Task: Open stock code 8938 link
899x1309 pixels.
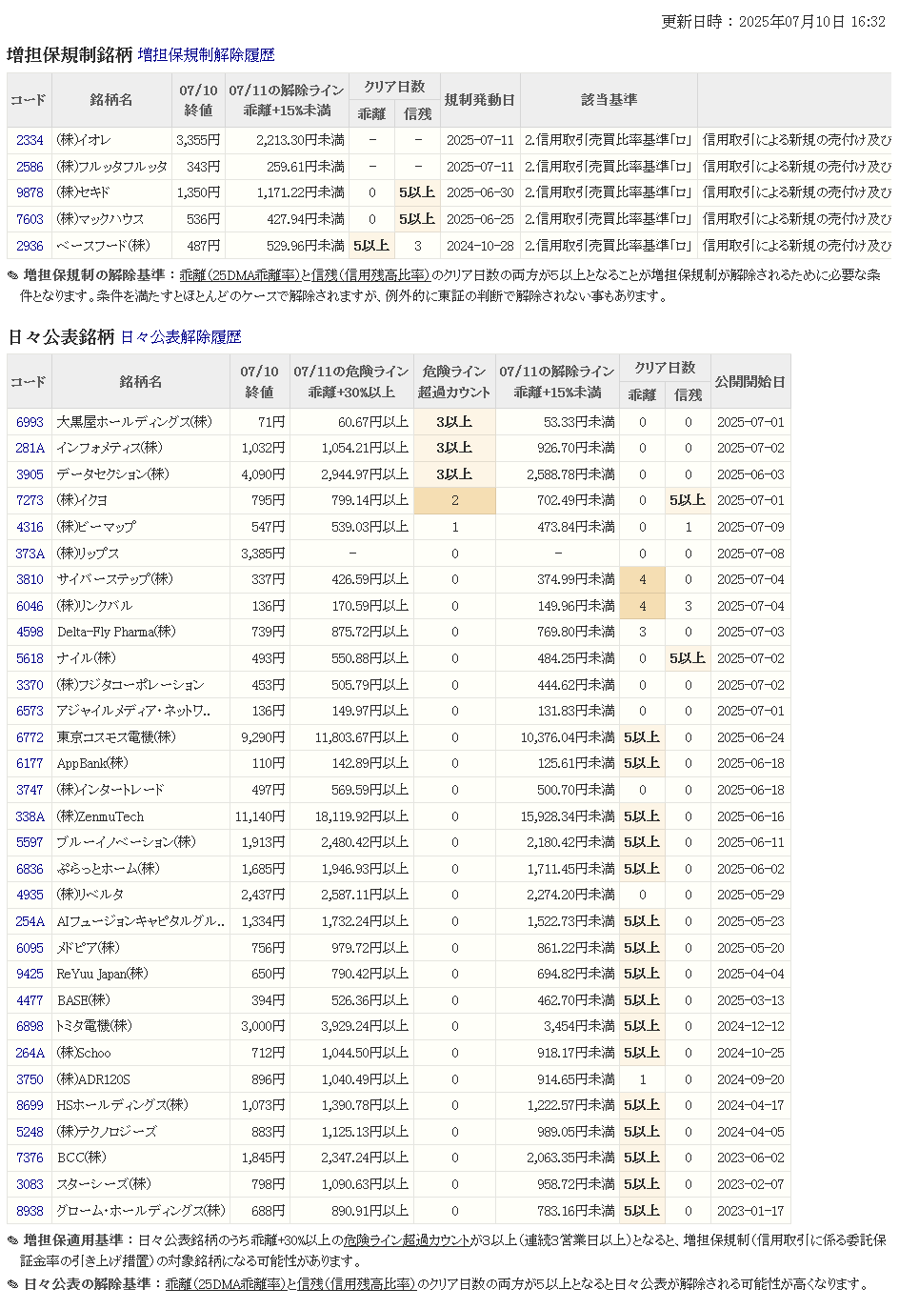Action: (30, 1211)
